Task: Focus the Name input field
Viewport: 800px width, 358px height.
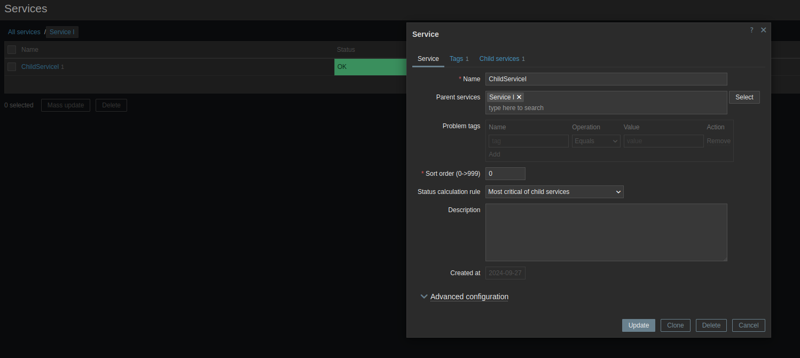Action: click(x=606, y=79)
